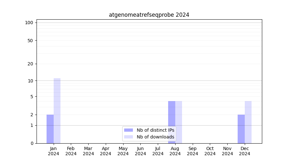This screenshot has width=291, height=161.
Task: Click the 100 tick on the y-axis
Action: (29, 23)
